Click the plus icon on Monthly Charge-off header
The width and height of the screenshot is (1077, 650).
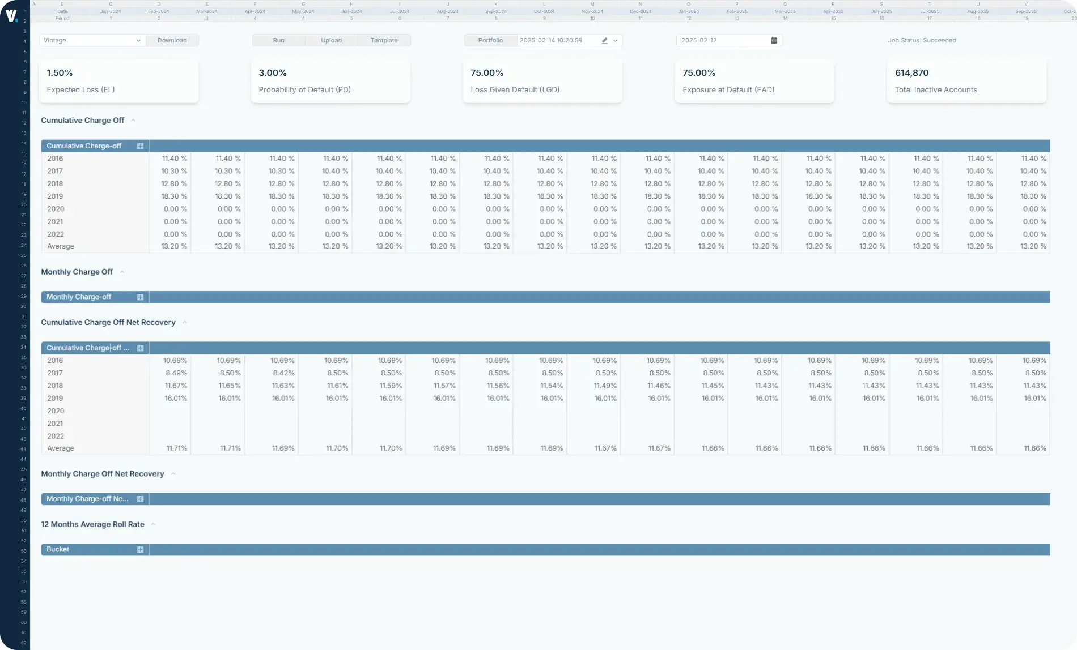140,297
